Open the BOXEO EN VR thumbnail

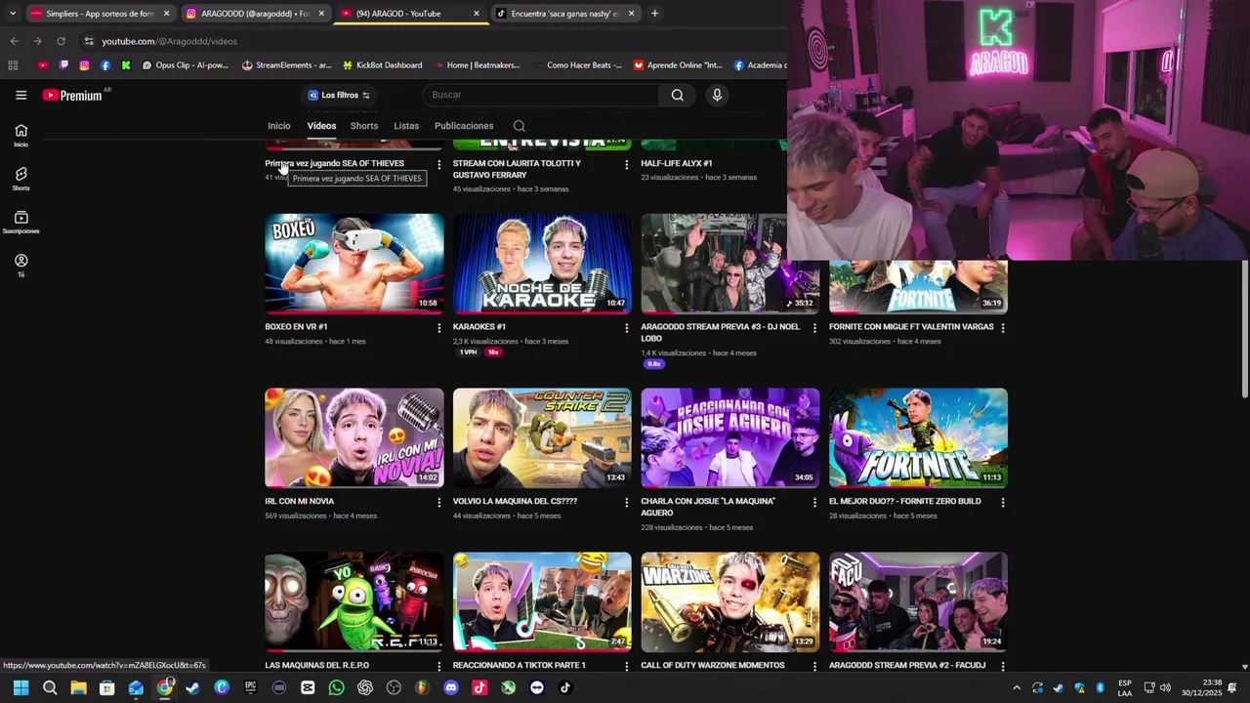[354, 264]
